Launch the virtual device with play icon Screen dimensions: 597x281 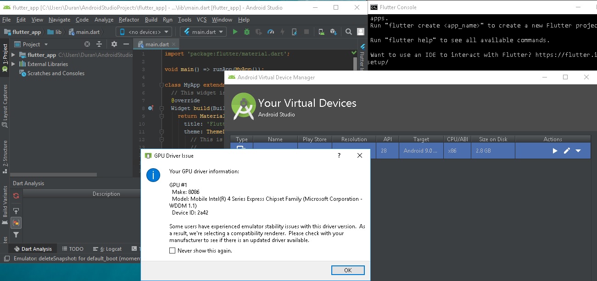[555, 151]
